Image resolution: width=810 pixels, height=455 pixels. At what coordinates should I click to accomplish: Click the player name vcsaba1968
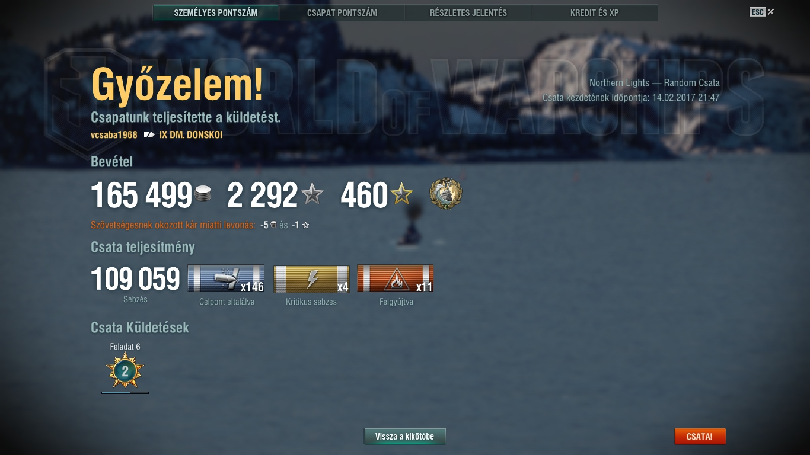[114, 135]
